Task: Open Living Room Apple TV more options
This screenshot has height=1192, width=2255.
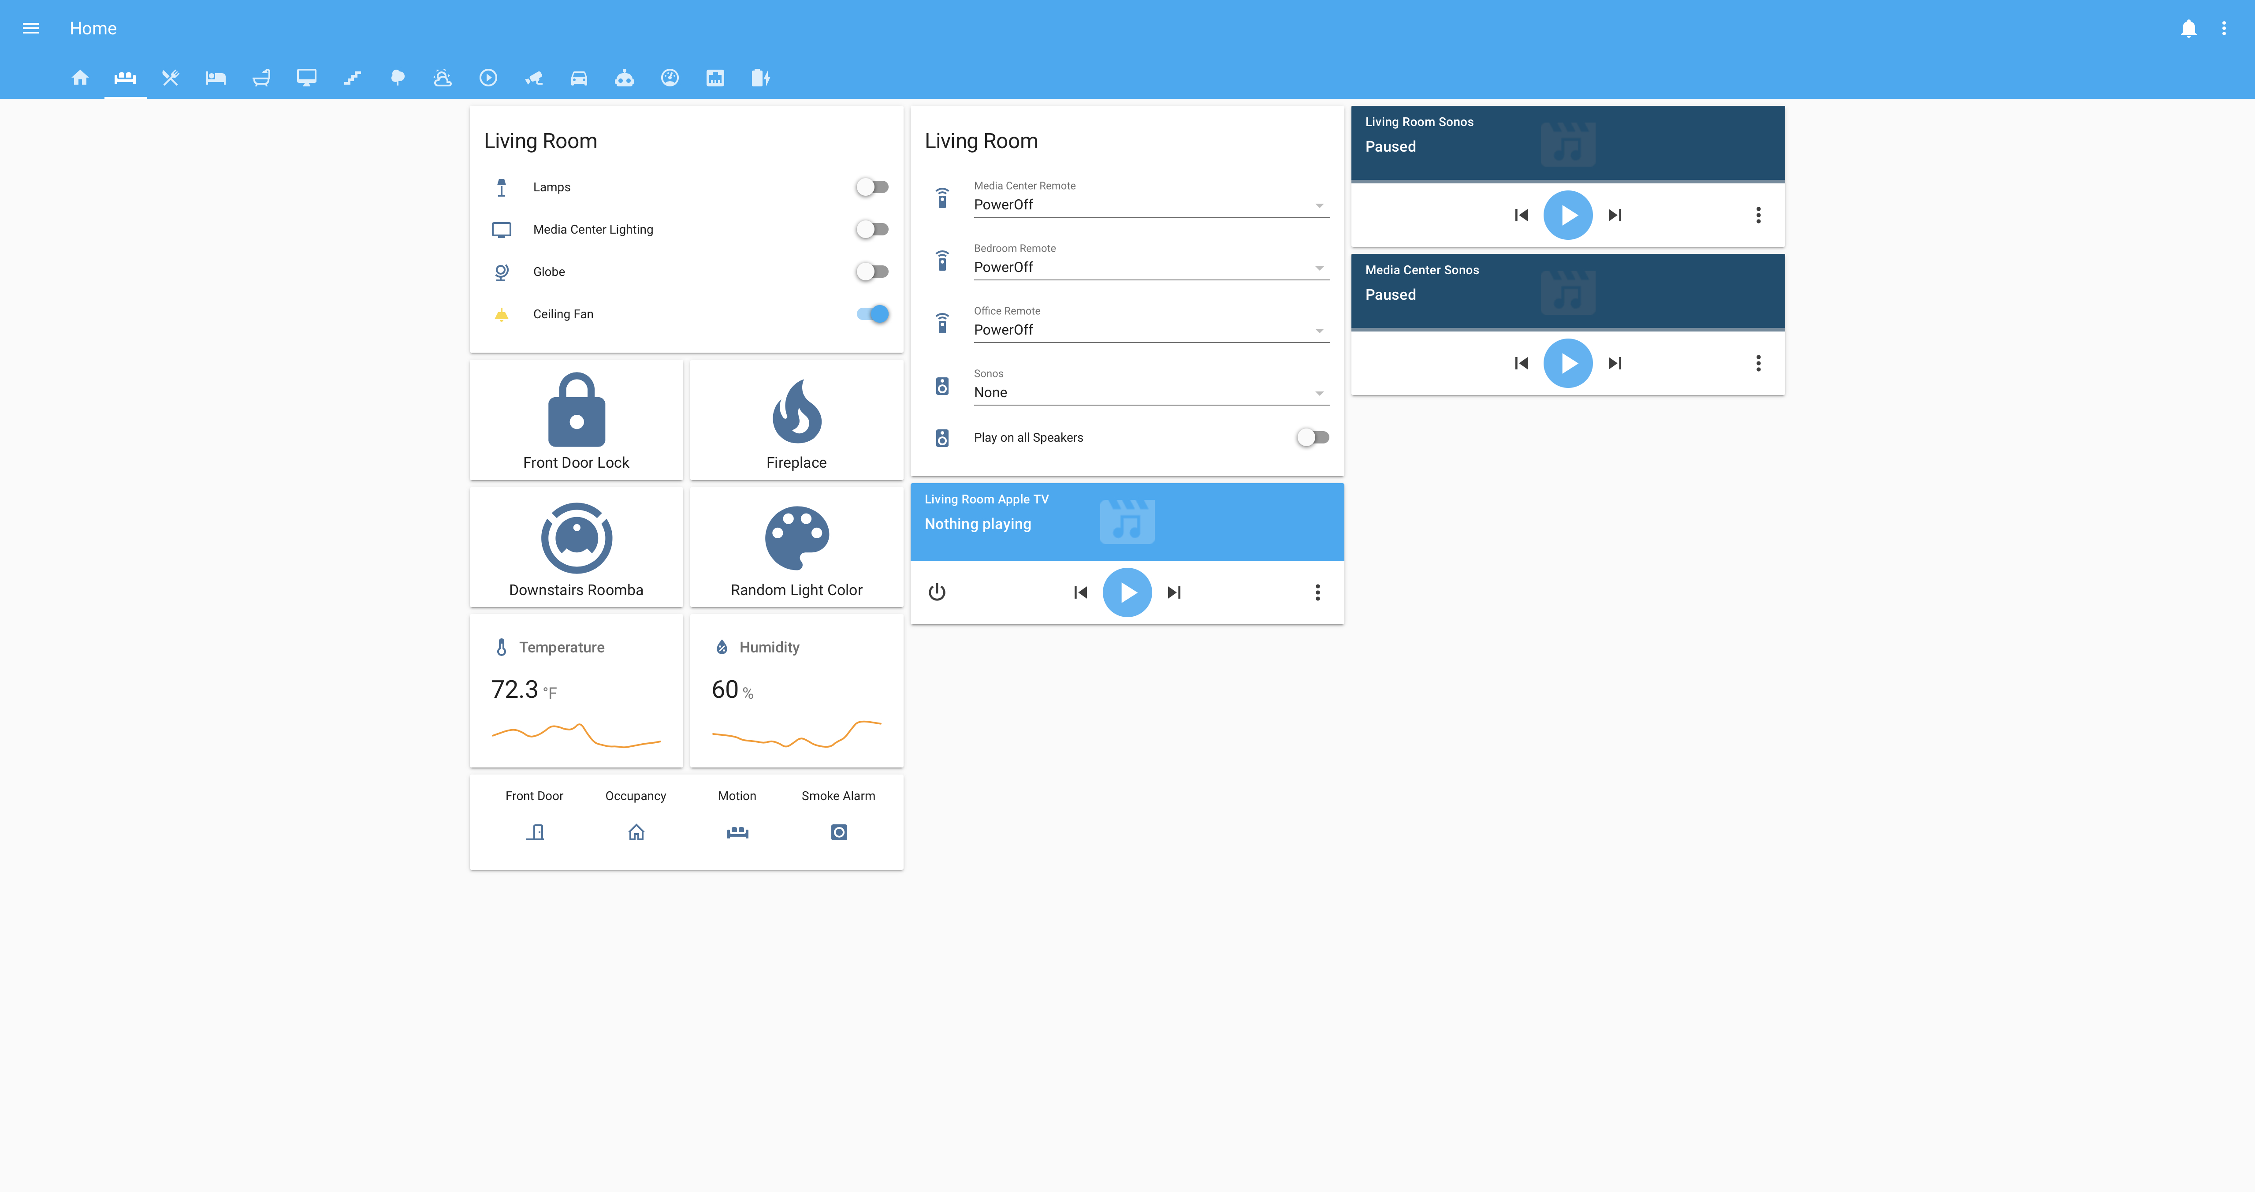Action: click(x=1317, y=592)
